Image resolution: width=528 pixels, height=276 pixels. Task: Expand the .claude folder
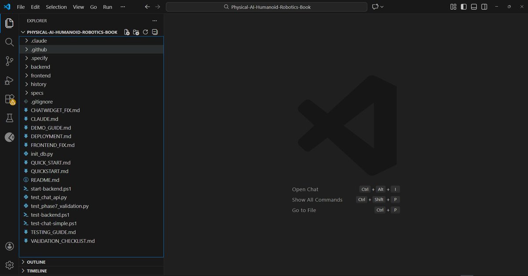click(x=91, y=41)
